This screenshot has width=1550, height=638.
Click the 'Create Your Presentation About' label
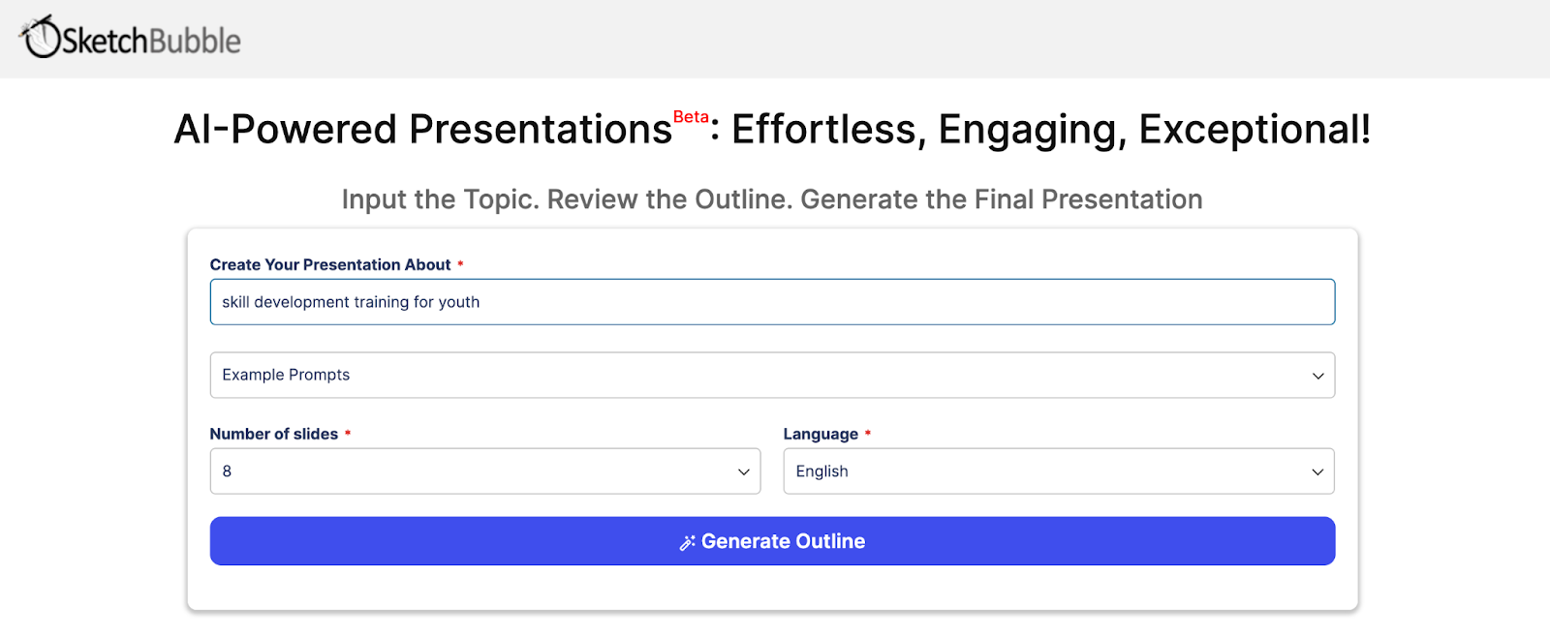(330, 264)
